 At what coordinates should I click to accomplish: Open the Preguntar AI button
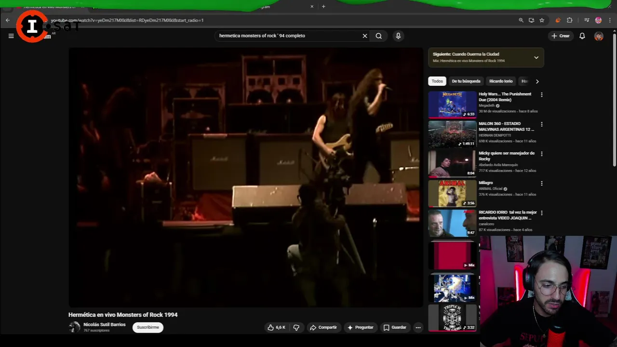click(x=361, y=327)
